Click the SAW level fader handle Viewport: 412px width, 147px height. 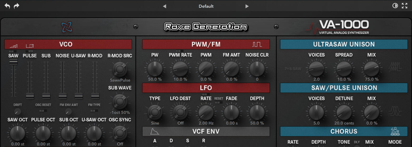point(13,62)
